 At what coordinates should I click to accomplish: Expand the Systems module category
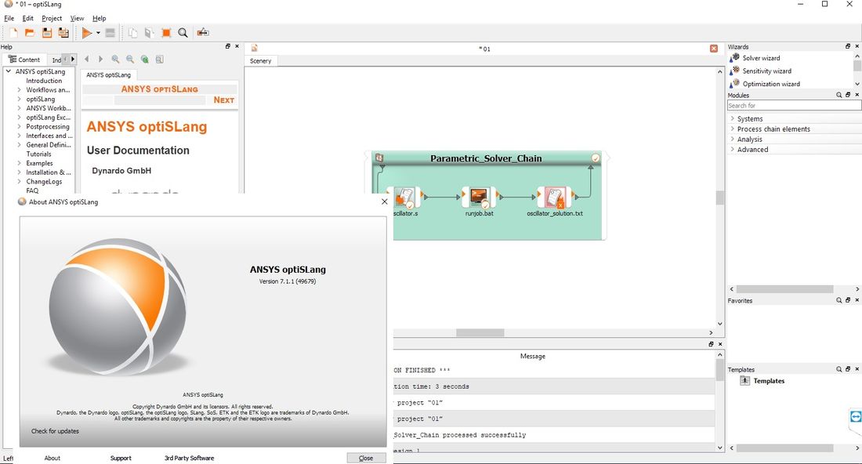732,119
